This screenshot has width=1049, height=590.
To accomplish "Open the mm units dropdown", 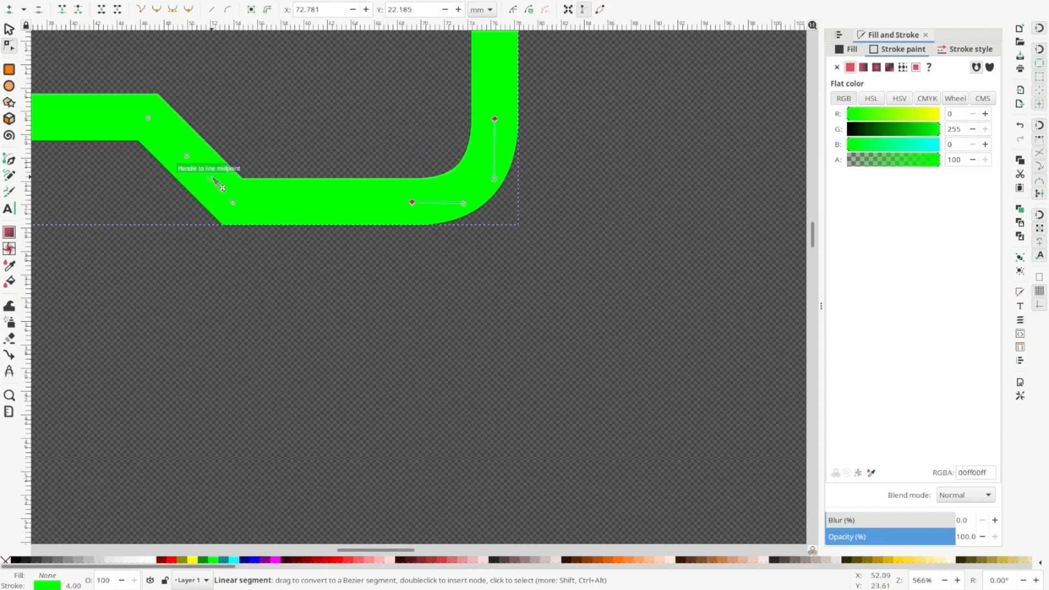I will 482,9.
